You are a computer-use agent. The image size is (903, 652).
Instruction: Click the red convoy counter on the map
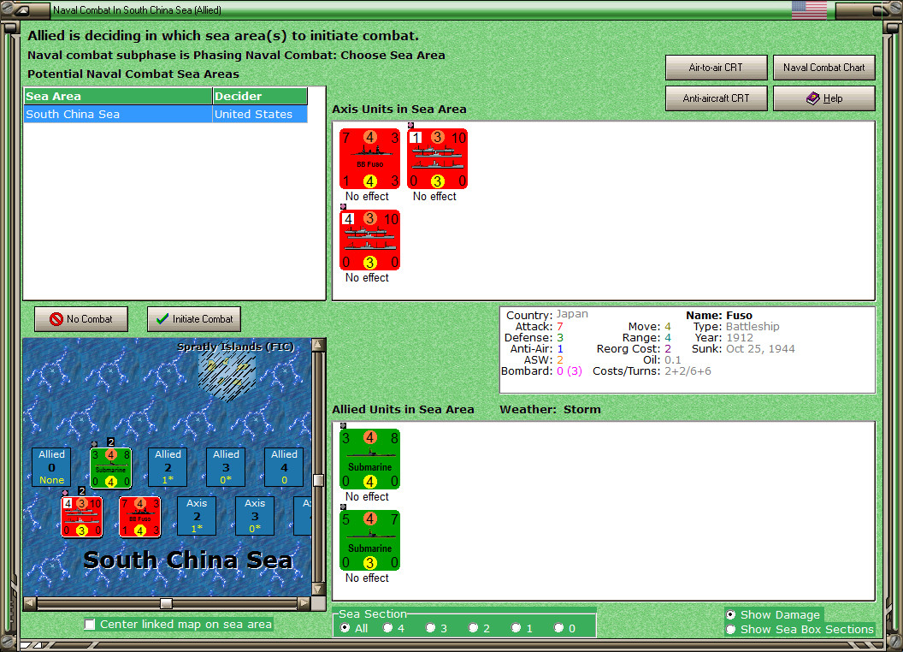pyautogui.click(x=82, y=517)
